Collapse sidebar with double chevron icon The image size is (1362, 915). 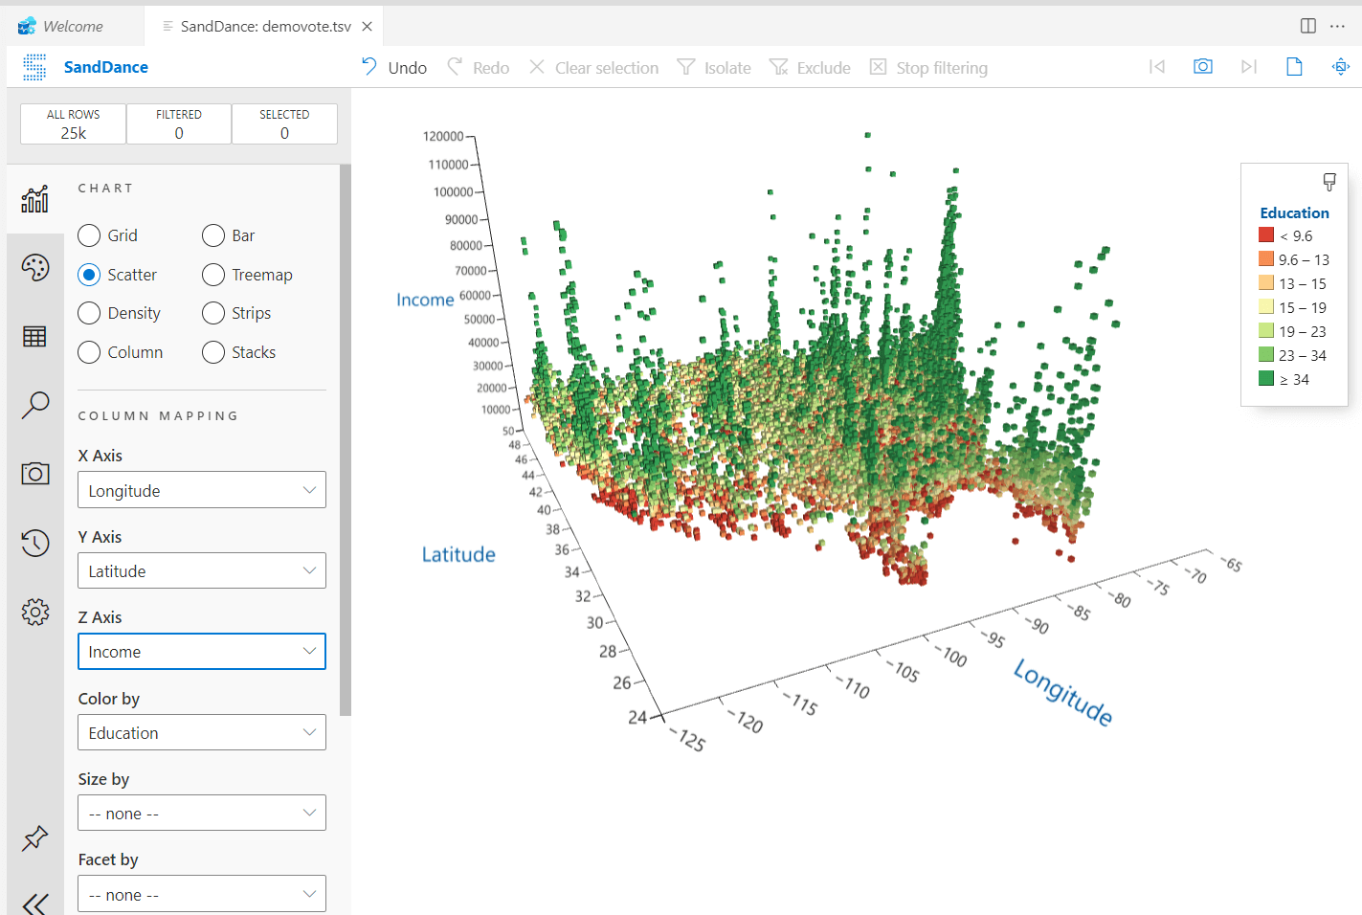click(35, 904)
